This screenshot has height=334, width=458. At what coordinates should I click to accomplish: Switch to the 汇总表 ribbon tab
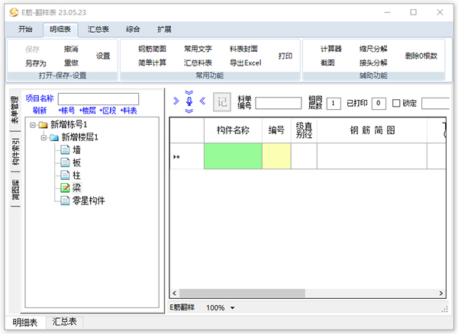(98, 29)
